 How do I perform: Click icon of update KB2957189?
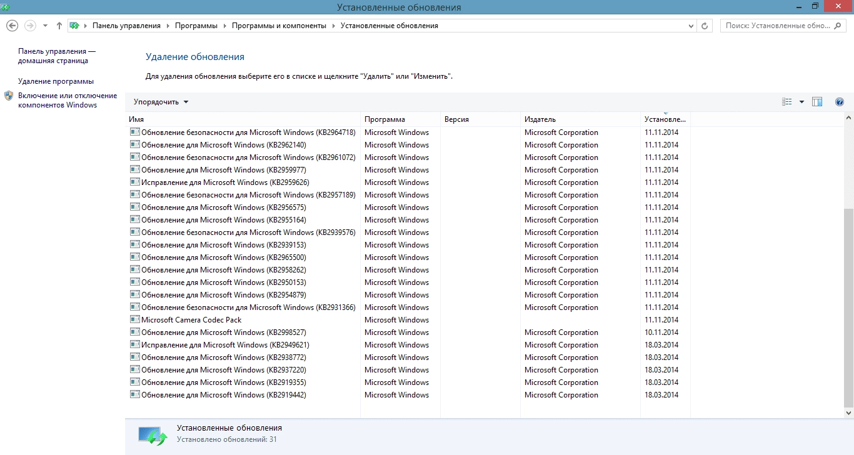(134, 194)
